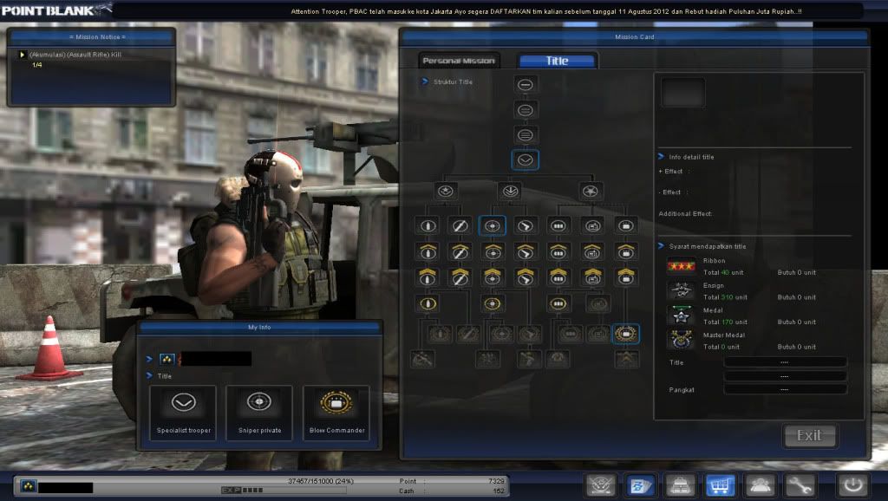The width and height of the screenshot is (888, 501).
Task: Click the highlighted Blow Commander node in the title tree
Action: pos(626,334)
